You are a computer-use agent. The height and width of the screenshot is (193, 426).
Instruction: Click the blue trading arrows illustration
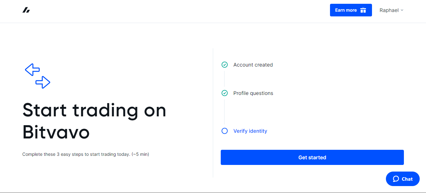(x=38, y=76)
